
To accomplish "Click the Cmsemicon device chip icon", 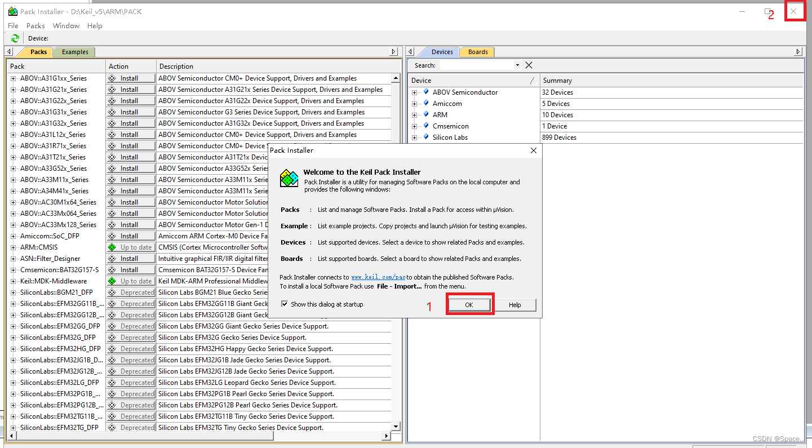I will pos(426,126).
